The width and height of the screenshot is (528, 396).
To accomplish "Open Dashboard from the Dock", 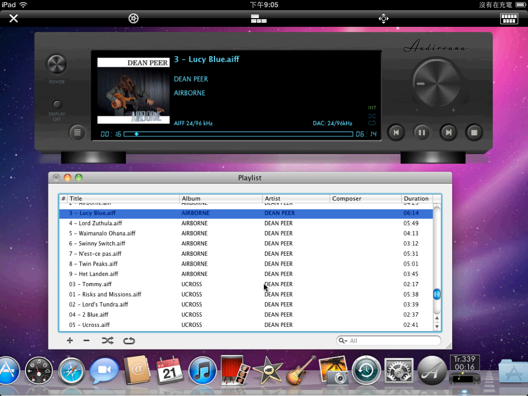I will [x=39, y=371].
